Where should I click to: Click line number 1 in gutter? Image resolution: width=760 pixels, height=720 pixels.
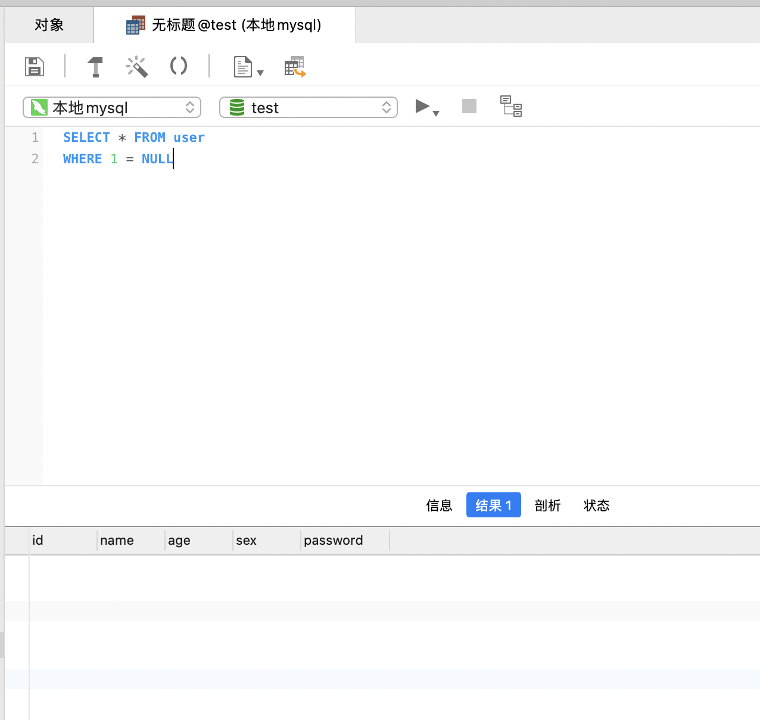click(35, 138)
